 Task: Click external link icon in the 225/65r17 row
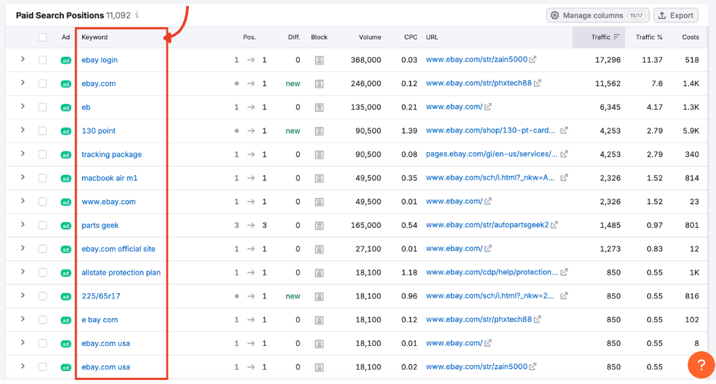point(564,296)
